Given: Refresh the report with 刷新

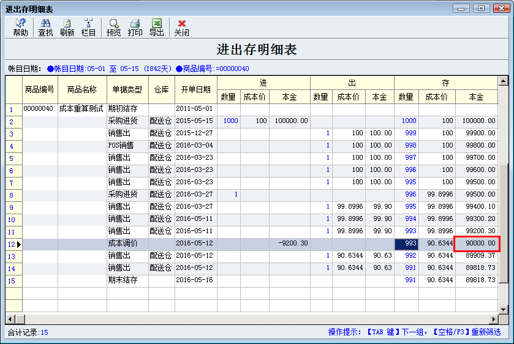Looking at the screenshot, I should coord(67,28).
